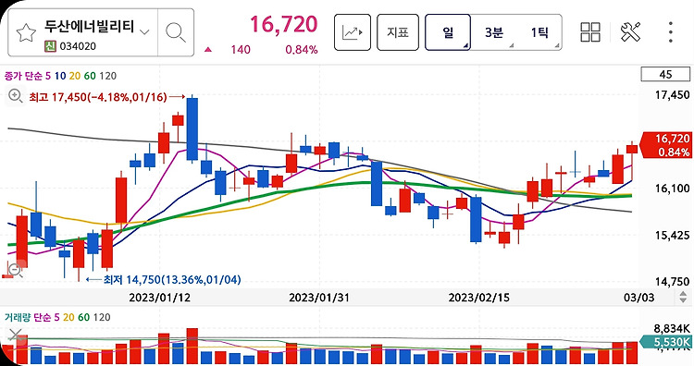The width and height of the screenshot is (694, 366).
Task: Click the 2023/01/31 date label
Action: click(318, 298)
